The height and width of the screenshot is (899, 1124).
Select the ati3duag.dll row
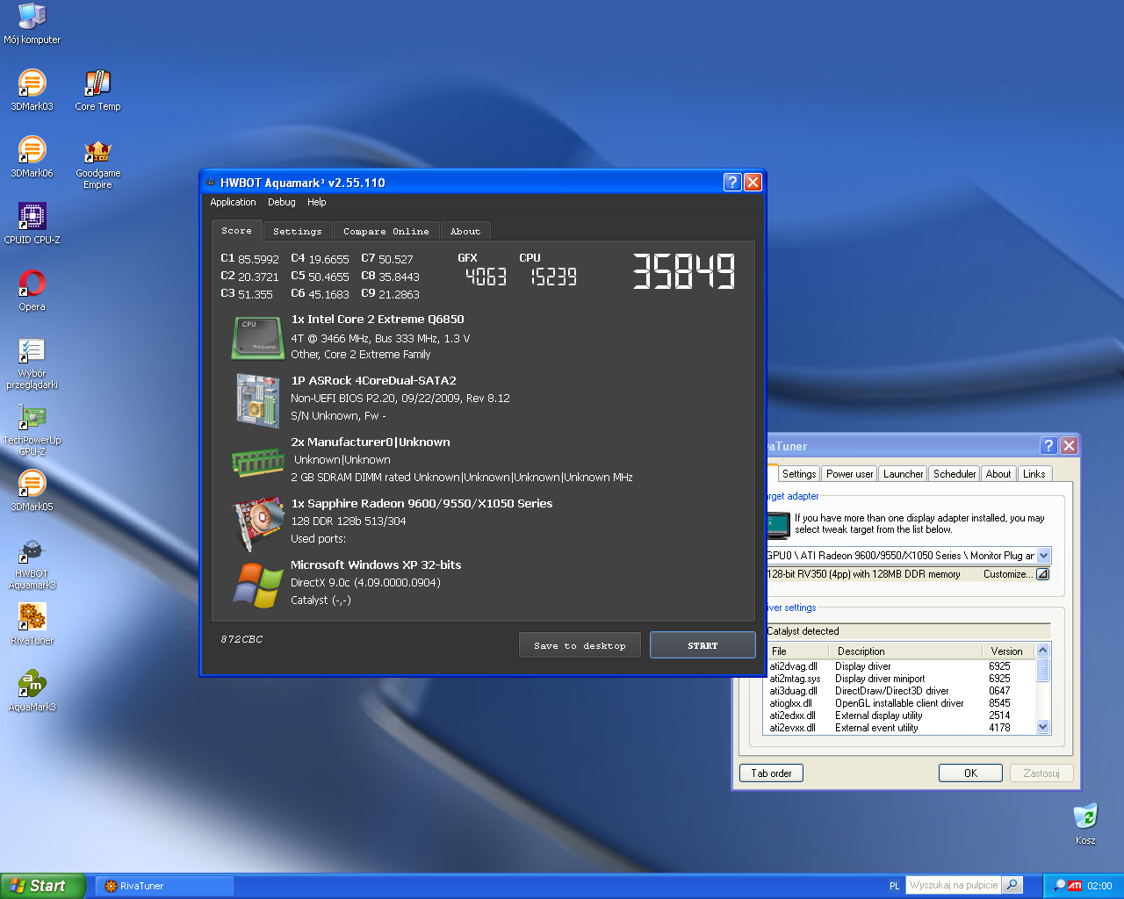[x=901, y=691]
